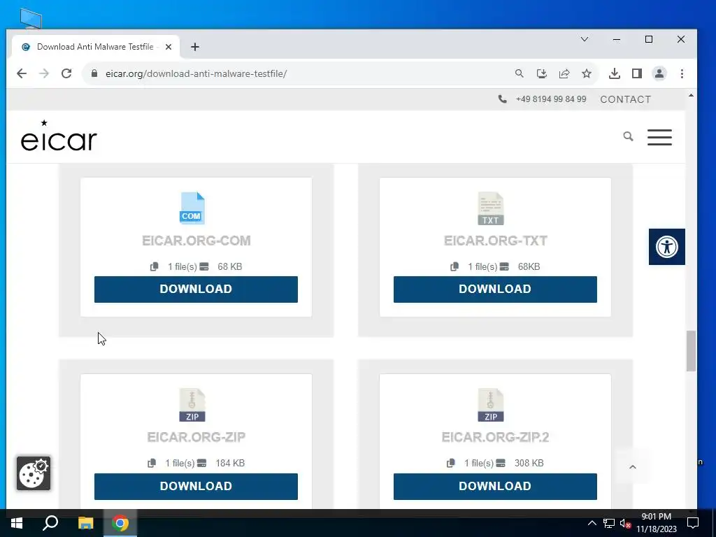Select the Download Anti Malware Testfile tab
This screenshot has height=537, width=716.
[94, 47]
